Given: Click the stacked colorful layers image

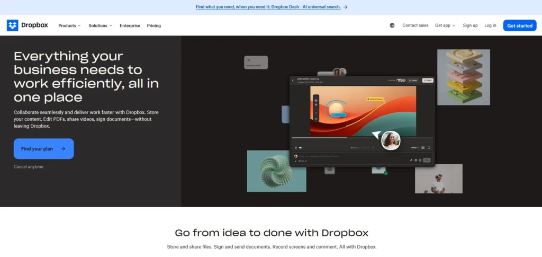Looking at the screenshot, I should tap(464, 77).
